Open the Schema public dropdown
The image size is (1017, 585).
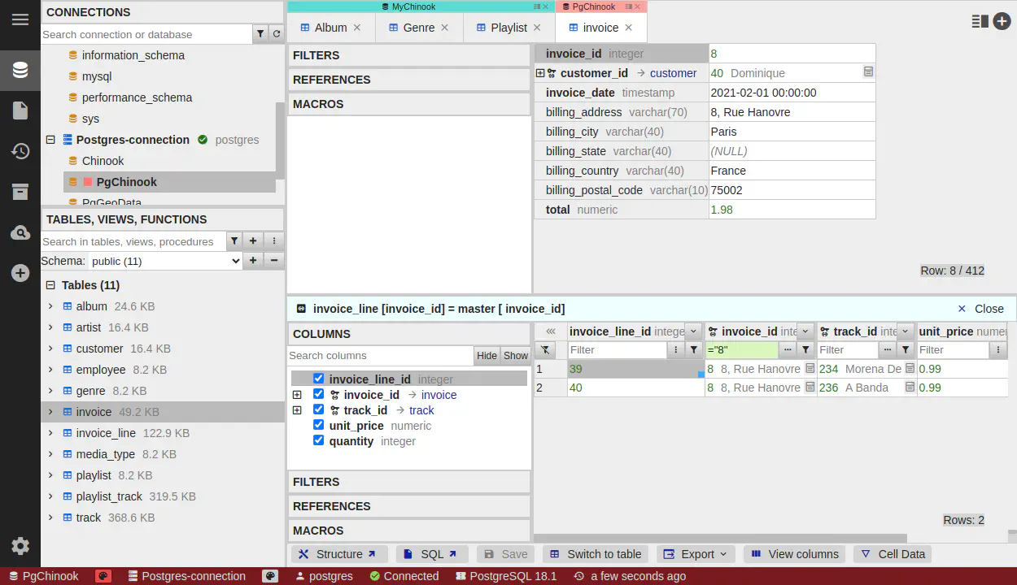coord(165,261)
